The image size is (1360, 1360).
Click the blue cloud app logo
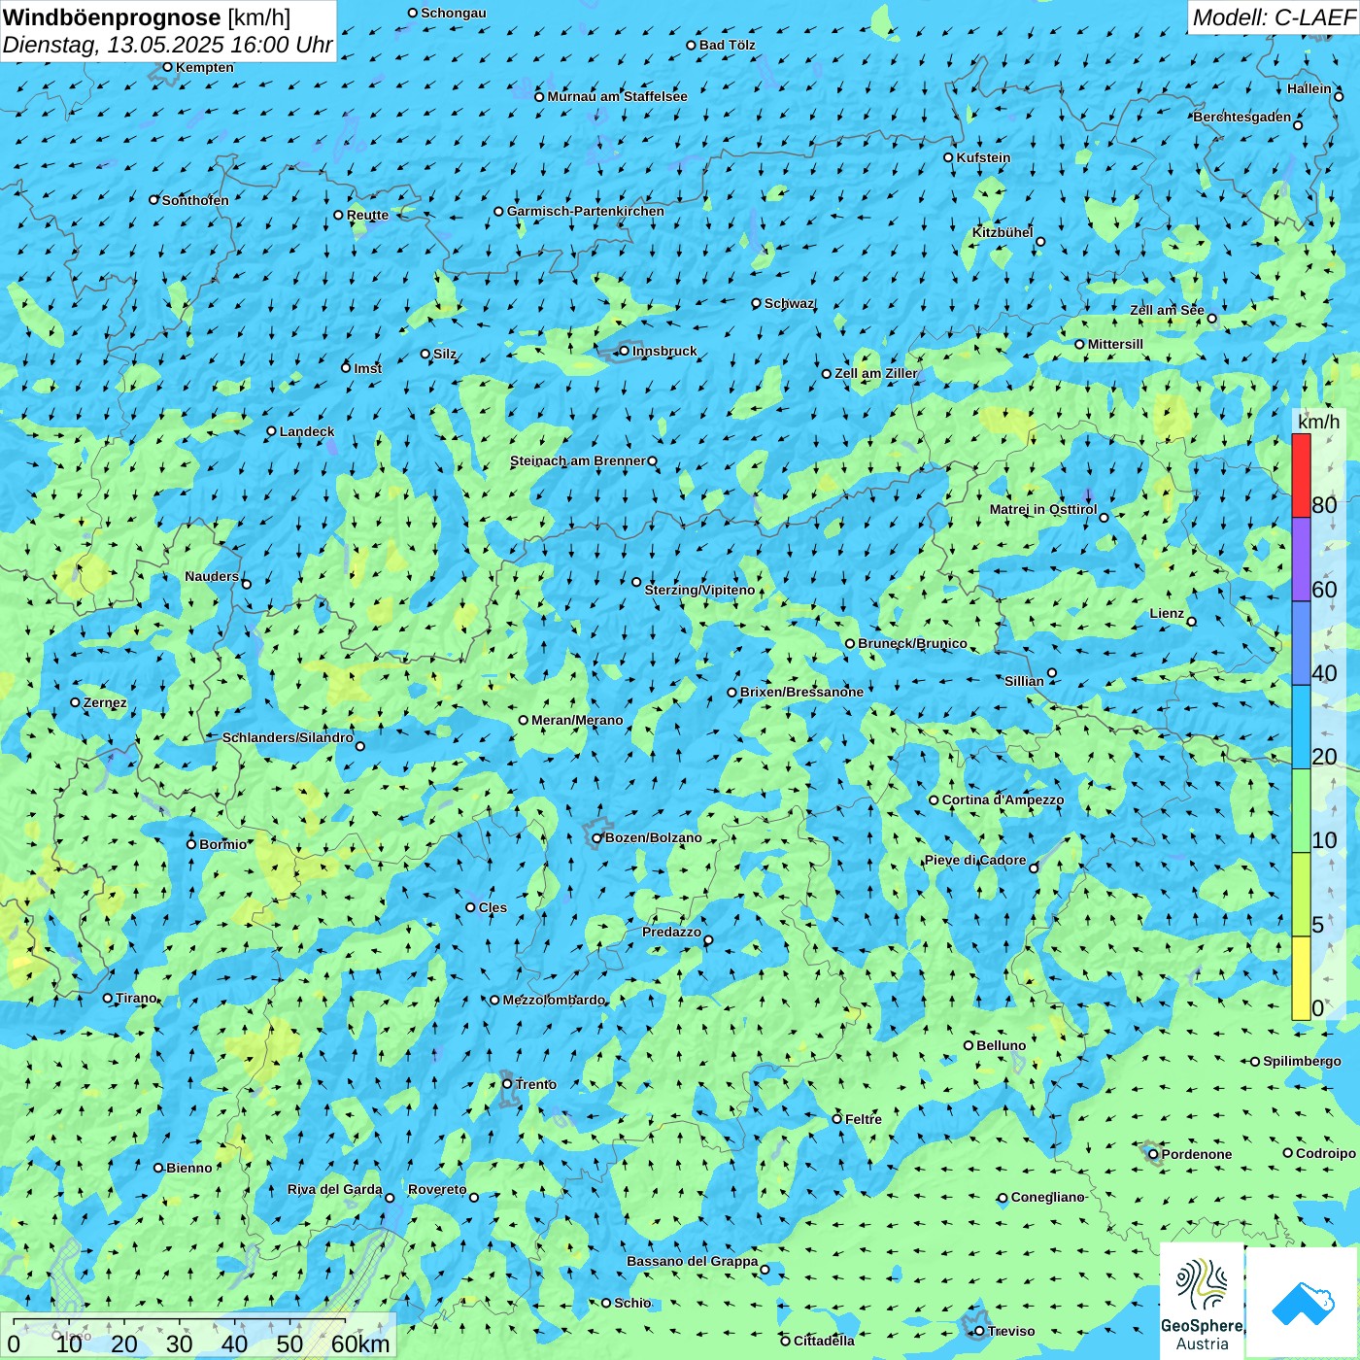[x=1303, y=1303]
